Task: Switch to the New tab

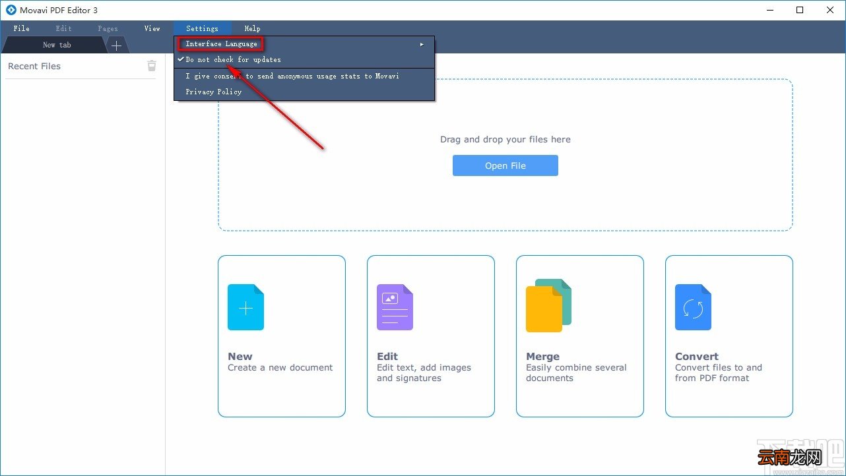Action: pos(57,45)
